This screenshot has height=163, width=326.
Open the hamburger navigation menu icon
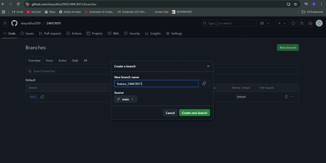(x=5, y=23)
